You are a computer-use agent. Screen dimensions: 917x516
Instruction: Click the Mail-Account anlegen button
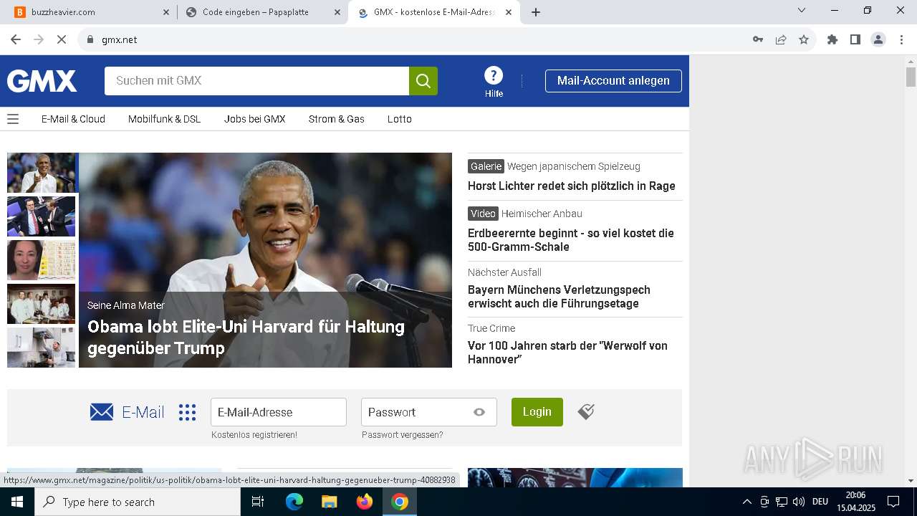pyautogui.click(x=613, y=81)
